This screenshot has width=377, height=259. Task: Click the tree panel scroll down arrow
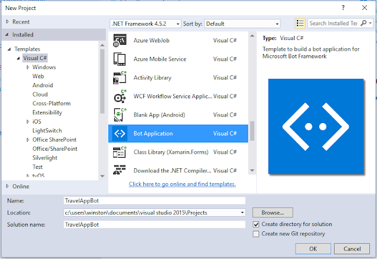[102, 176]
